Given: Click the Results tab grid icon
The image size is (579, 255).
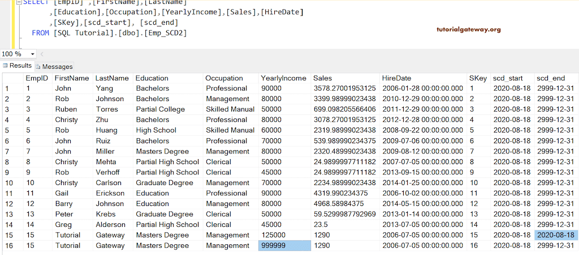Looking at the screenshot, I should pyautogui.click(x=6, y=65).
